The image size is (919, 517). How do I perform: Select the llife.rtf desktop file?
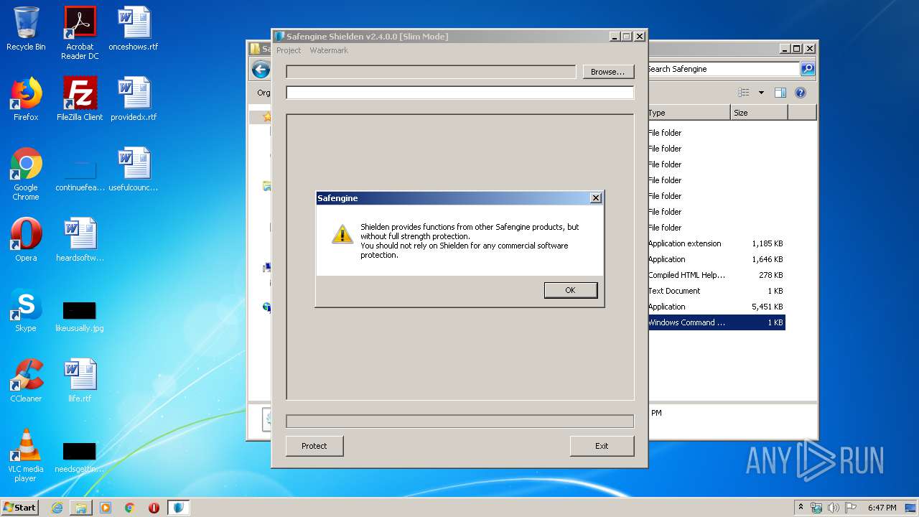click(x=80, y=381)
